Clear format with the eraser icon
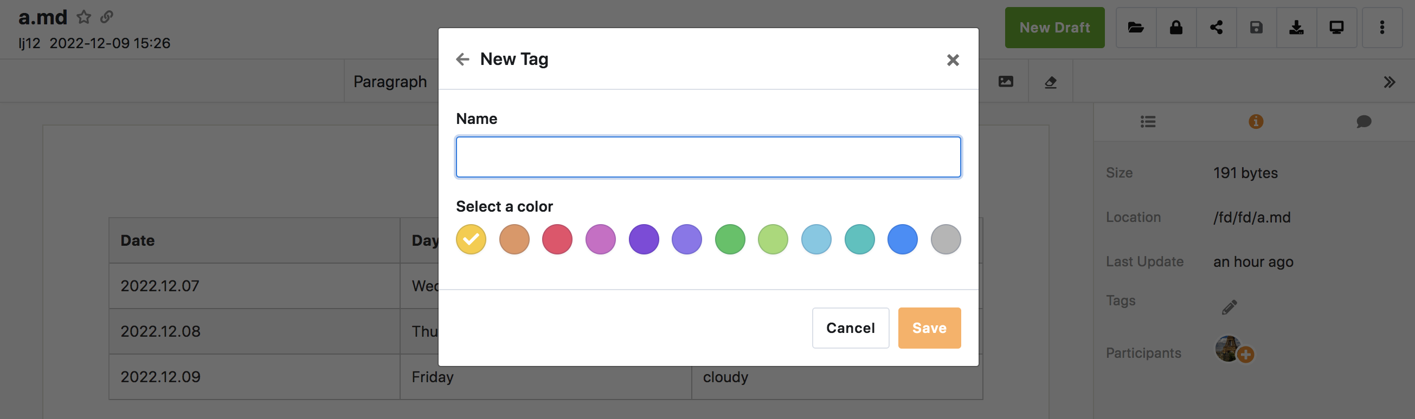1415x419 pixels. click(x=1050, y=82)
